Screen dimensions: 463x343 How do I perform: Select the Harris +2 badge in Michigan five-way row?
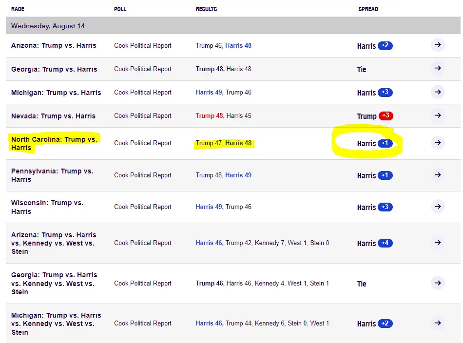pos(385,324)
